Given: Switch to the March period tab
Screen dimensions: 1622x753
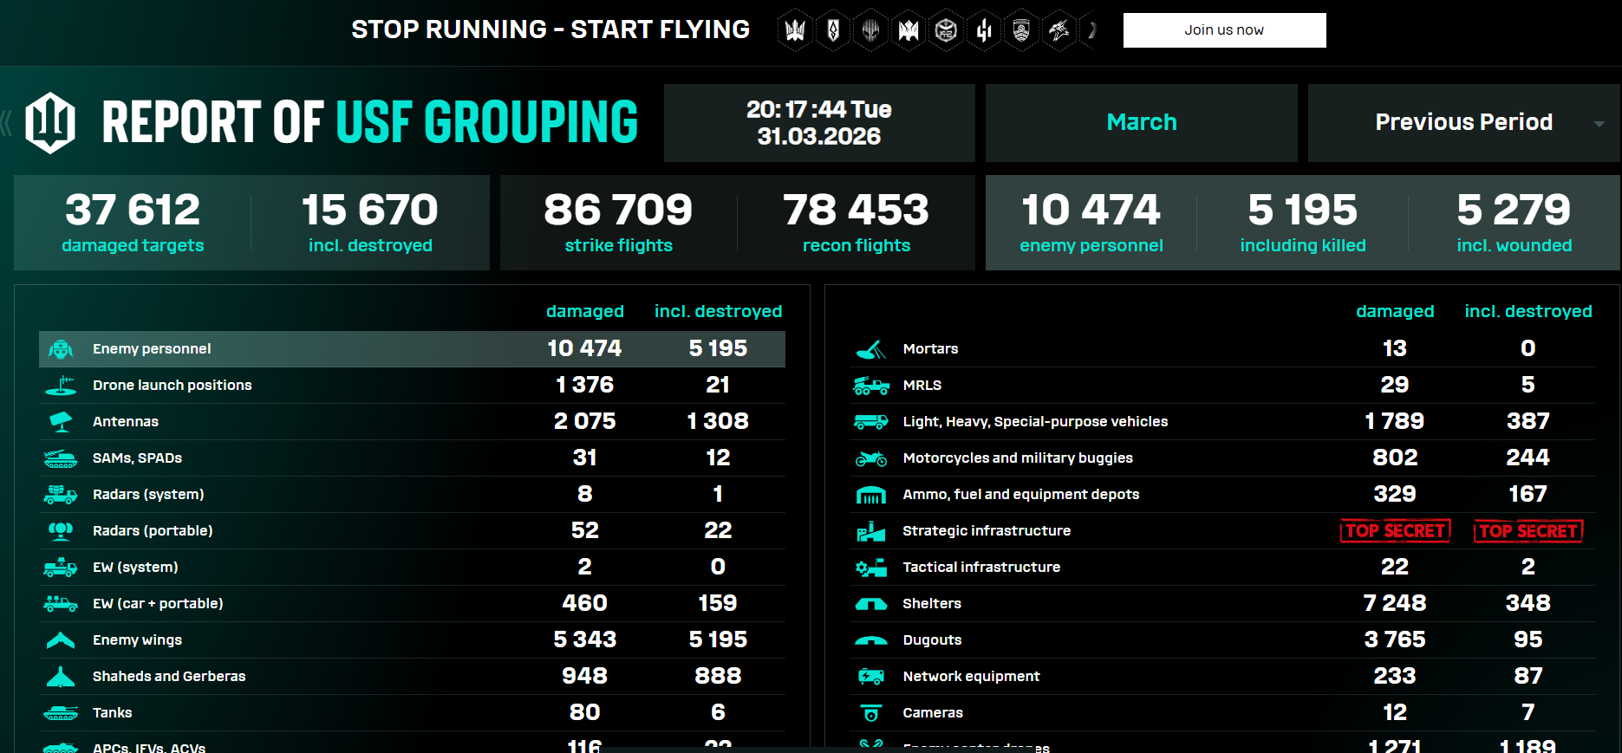Looking at the screenshot, I should pyautogui.click(x=1142, y=122).
